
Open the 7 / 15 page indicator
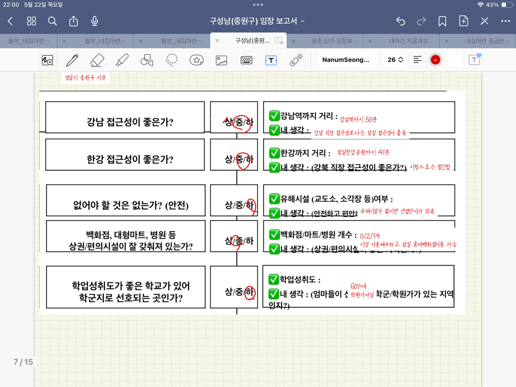tap(23, 362)
